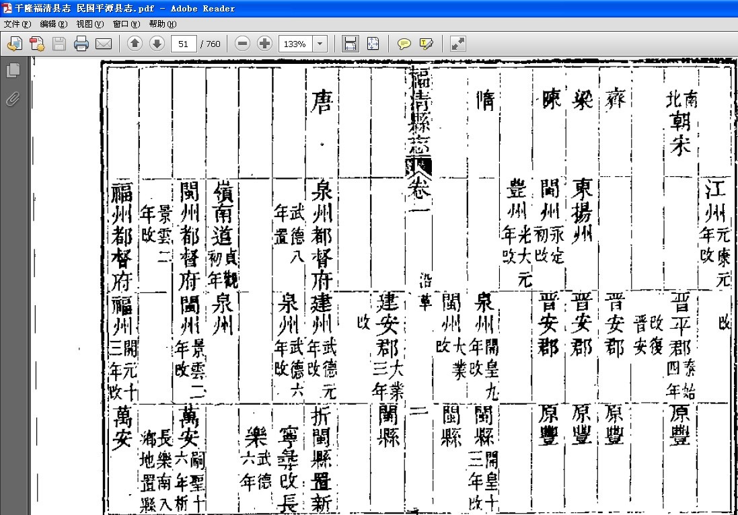Go to the previous page with up arrow
Screen dimensions: 738x515
pyautogui.click(x=135, y=44)
